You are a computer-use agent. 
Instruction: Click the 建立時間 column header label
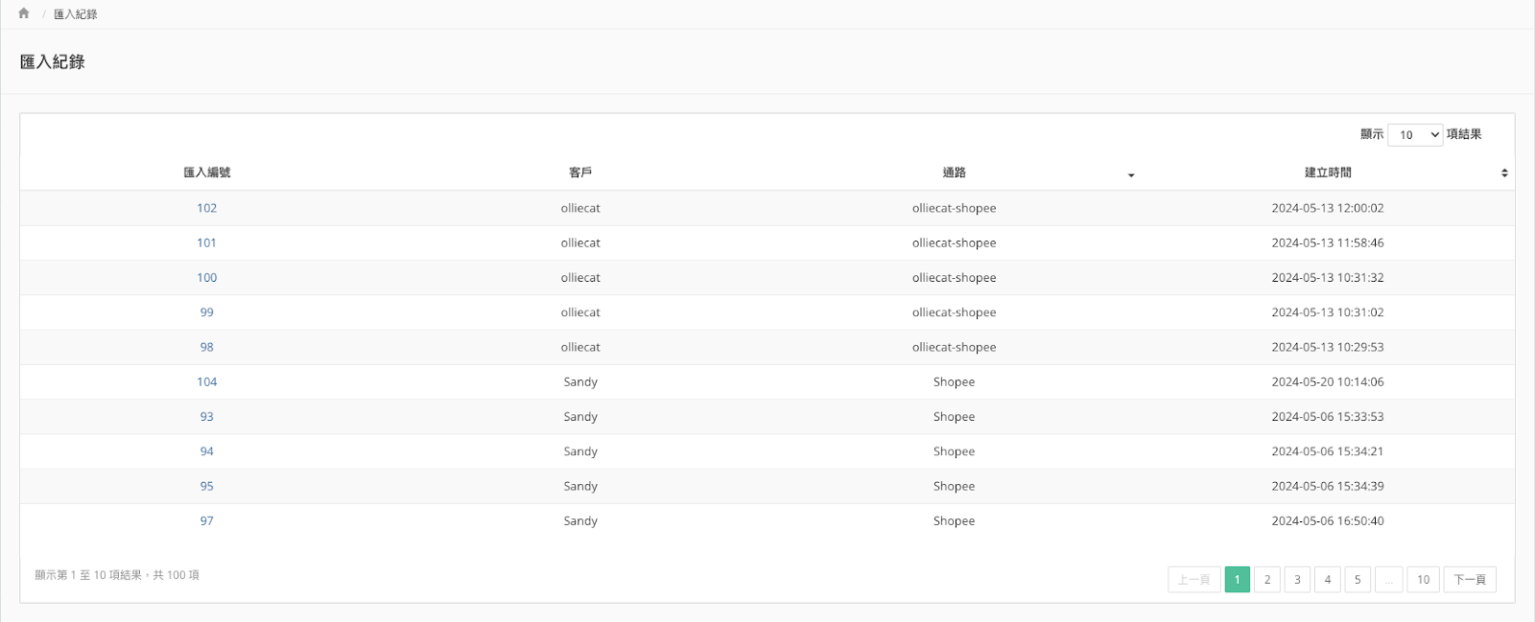click(x=1328, y=173)
